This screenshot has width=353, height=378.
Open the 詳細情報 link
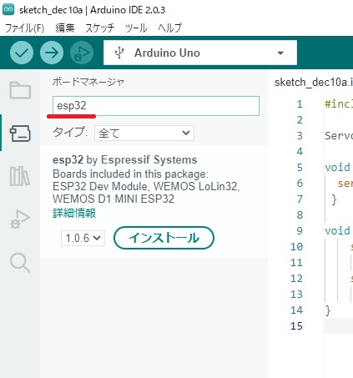(x=74, y=213)
